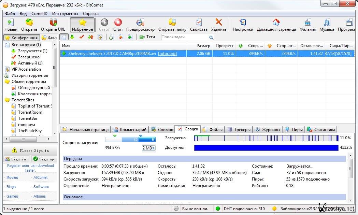Click the download speed limit slider

(x=130, y=139)
